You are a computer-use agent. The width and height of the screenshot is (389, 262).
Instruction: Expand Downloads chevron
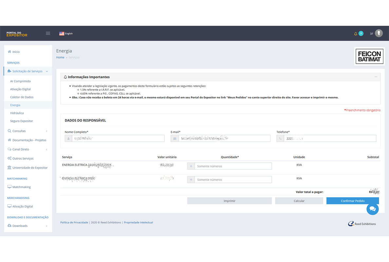click(46, 226)
